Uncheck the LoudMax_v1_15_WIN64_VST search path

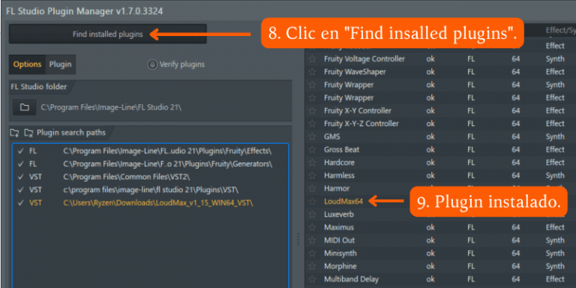tap(20, 202)
